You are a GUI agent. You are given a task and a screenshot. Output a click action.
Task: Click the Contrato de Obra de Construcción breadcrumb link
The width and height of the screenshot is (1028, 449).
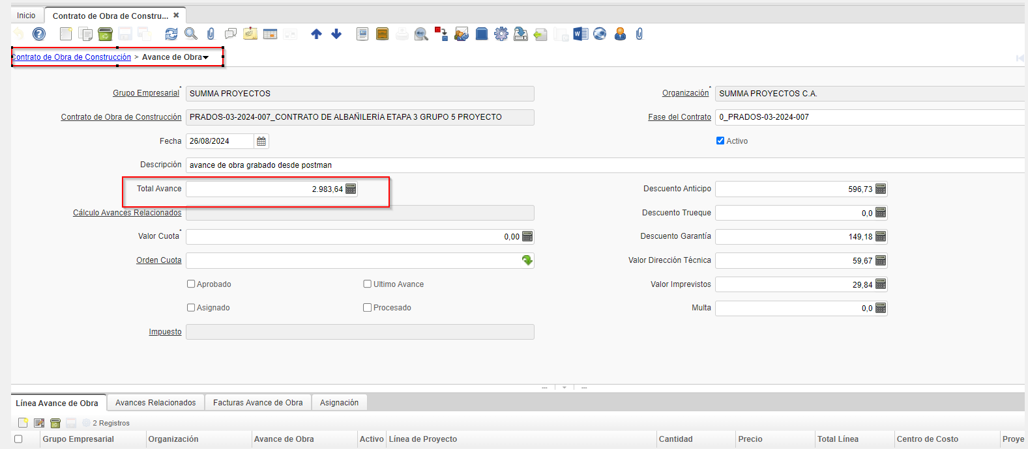(72, 57)
